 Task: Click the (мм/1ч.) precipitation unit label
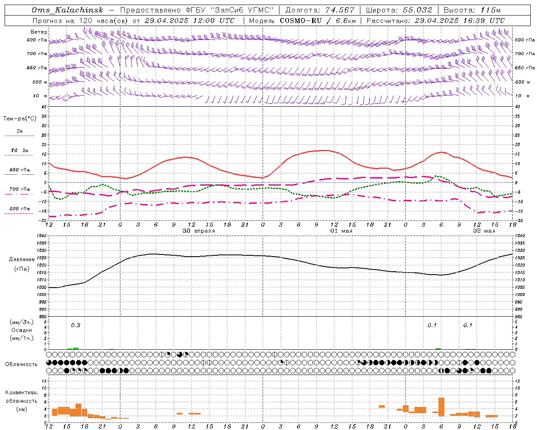pyautogui.click(x=22, y=338)
